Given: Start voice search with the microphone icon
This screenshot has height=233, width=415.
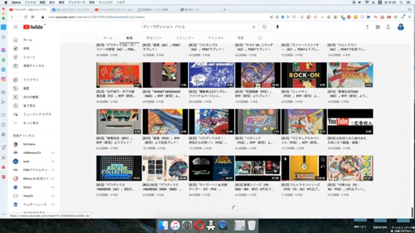Looking at the screenshot, I should click(278, 27).
